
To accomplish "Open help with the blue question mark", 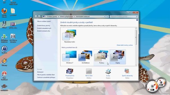I will [x=137, y=20].
